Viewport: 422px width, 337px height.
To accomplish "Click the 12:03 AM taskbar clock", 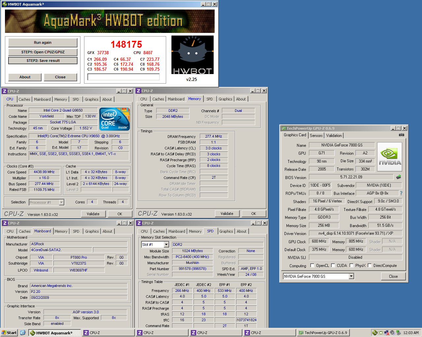I will point(411,333).
